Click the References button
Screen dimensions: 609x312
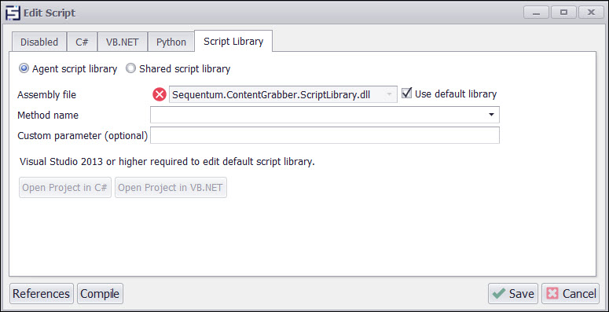pyautogui.click(x=41, y=293)
